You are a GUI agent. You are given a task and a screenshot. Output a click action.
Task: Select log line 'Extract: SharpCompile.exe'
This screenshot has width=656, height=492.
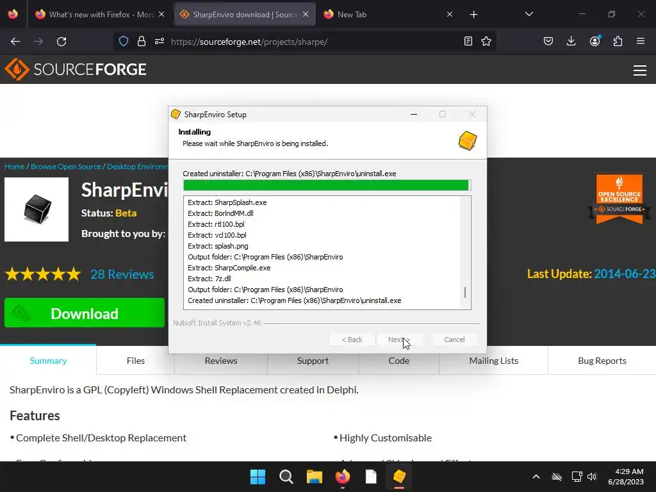coord(229,268)
